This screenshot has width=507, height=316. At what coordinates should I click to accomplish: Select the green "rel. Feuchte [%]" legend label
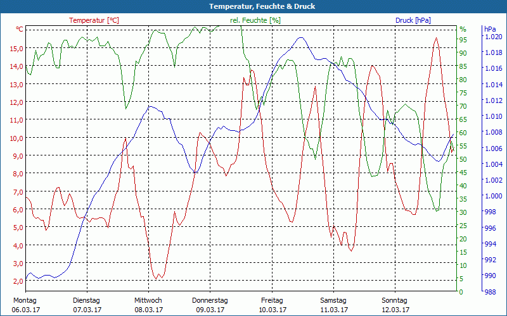click(x=255, y=20)
